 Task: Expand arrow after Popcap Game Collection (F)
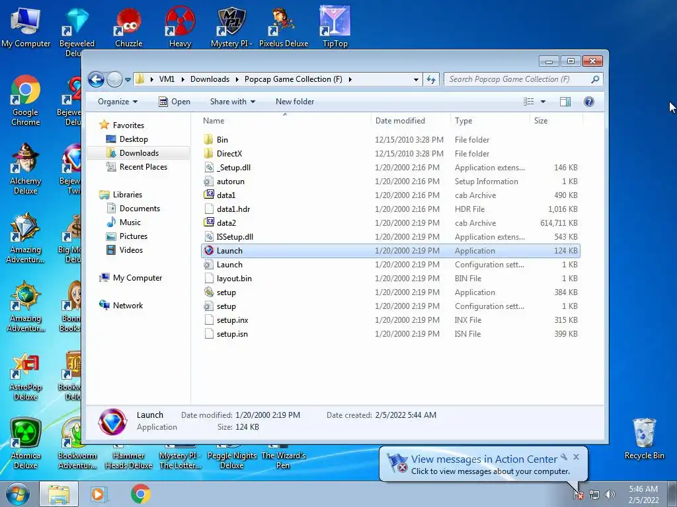click(350, 79)
